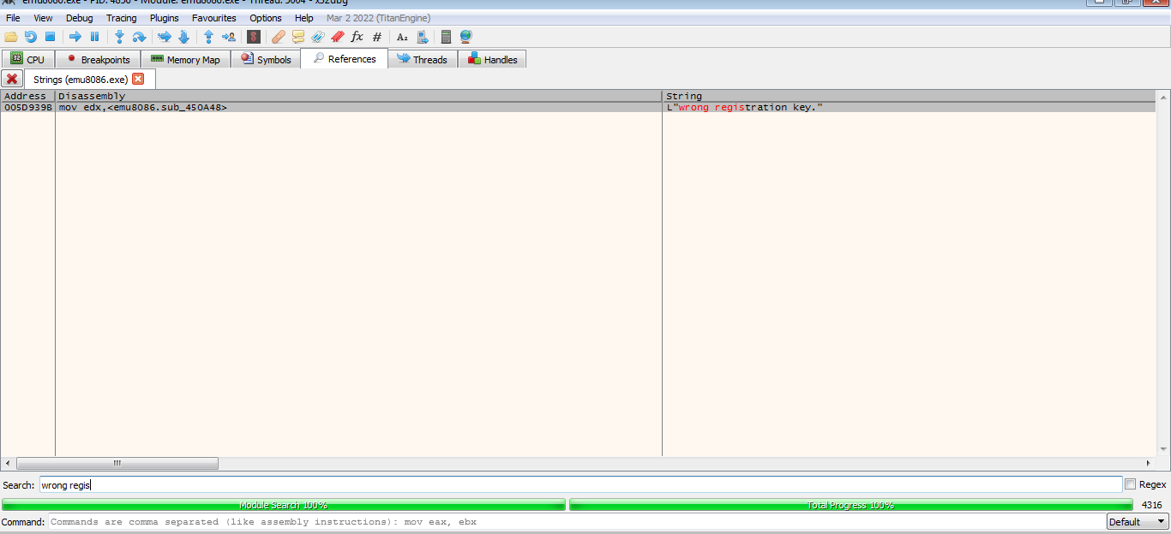Switch to the Breakpoints tab
The image size is (1171, 534).
pos(97,60)
